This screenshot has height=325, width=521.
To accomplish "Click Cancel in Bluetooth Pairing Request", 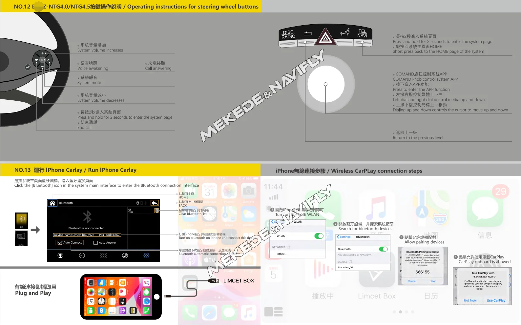I will [412, 281].
